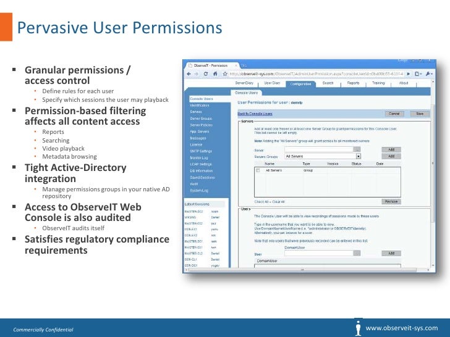The height and width of the screenshot is (337, 450).
Task: Click the Domain\User input field
Action: (318, 253)
